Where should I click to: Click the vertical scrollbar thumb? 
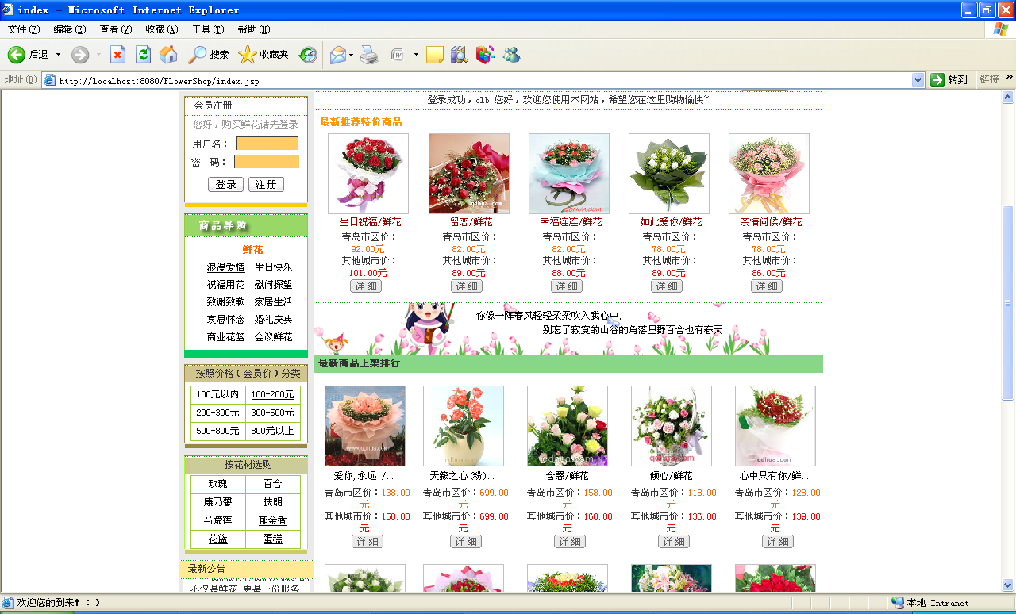1008,303
